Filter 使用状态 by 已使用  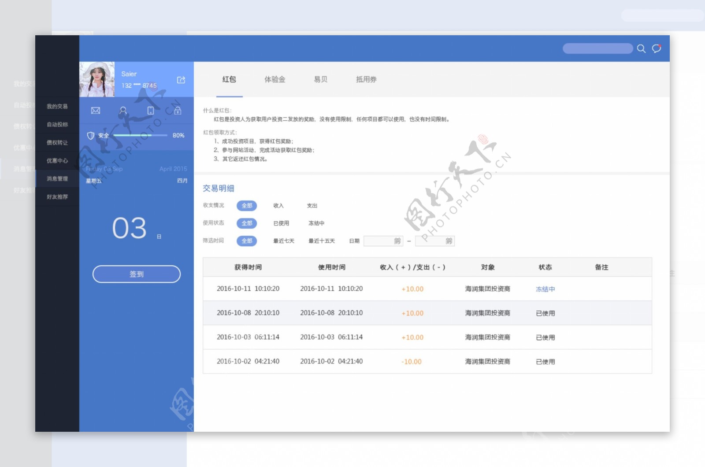pos(281,223)
